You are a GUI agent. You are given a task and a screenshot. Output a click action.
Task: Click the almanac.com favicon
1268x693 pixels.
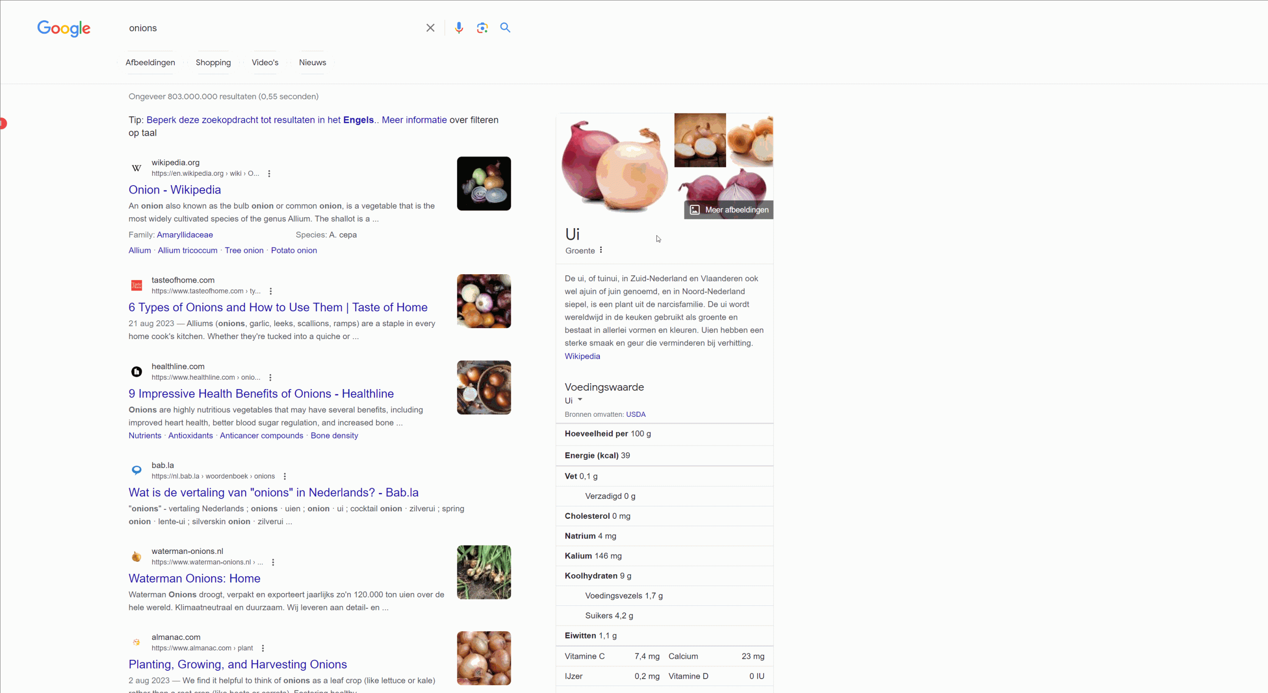pyautogui.click(x=137, y=643)
